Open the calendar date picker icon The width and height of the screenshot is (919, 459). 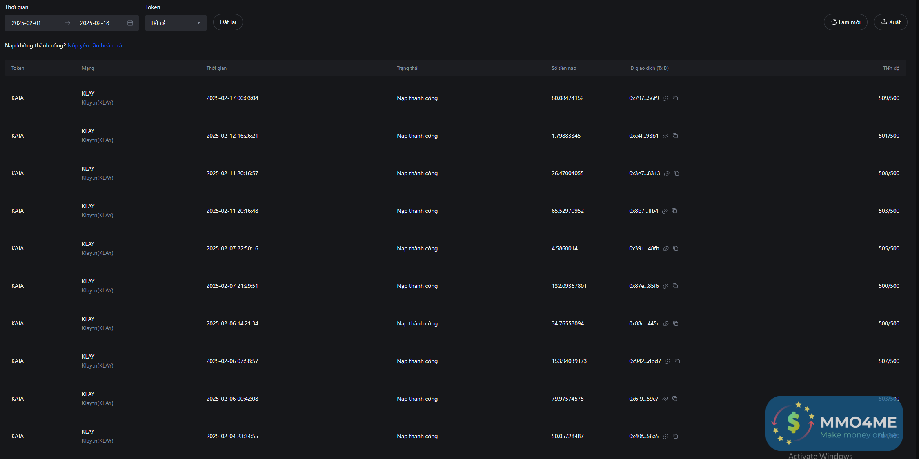click(x=130, y=23)
